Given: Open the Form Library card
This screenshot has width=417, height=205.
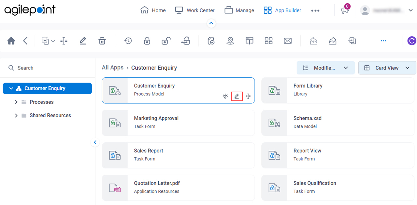Looking at the screenshot, I should 338,90.
